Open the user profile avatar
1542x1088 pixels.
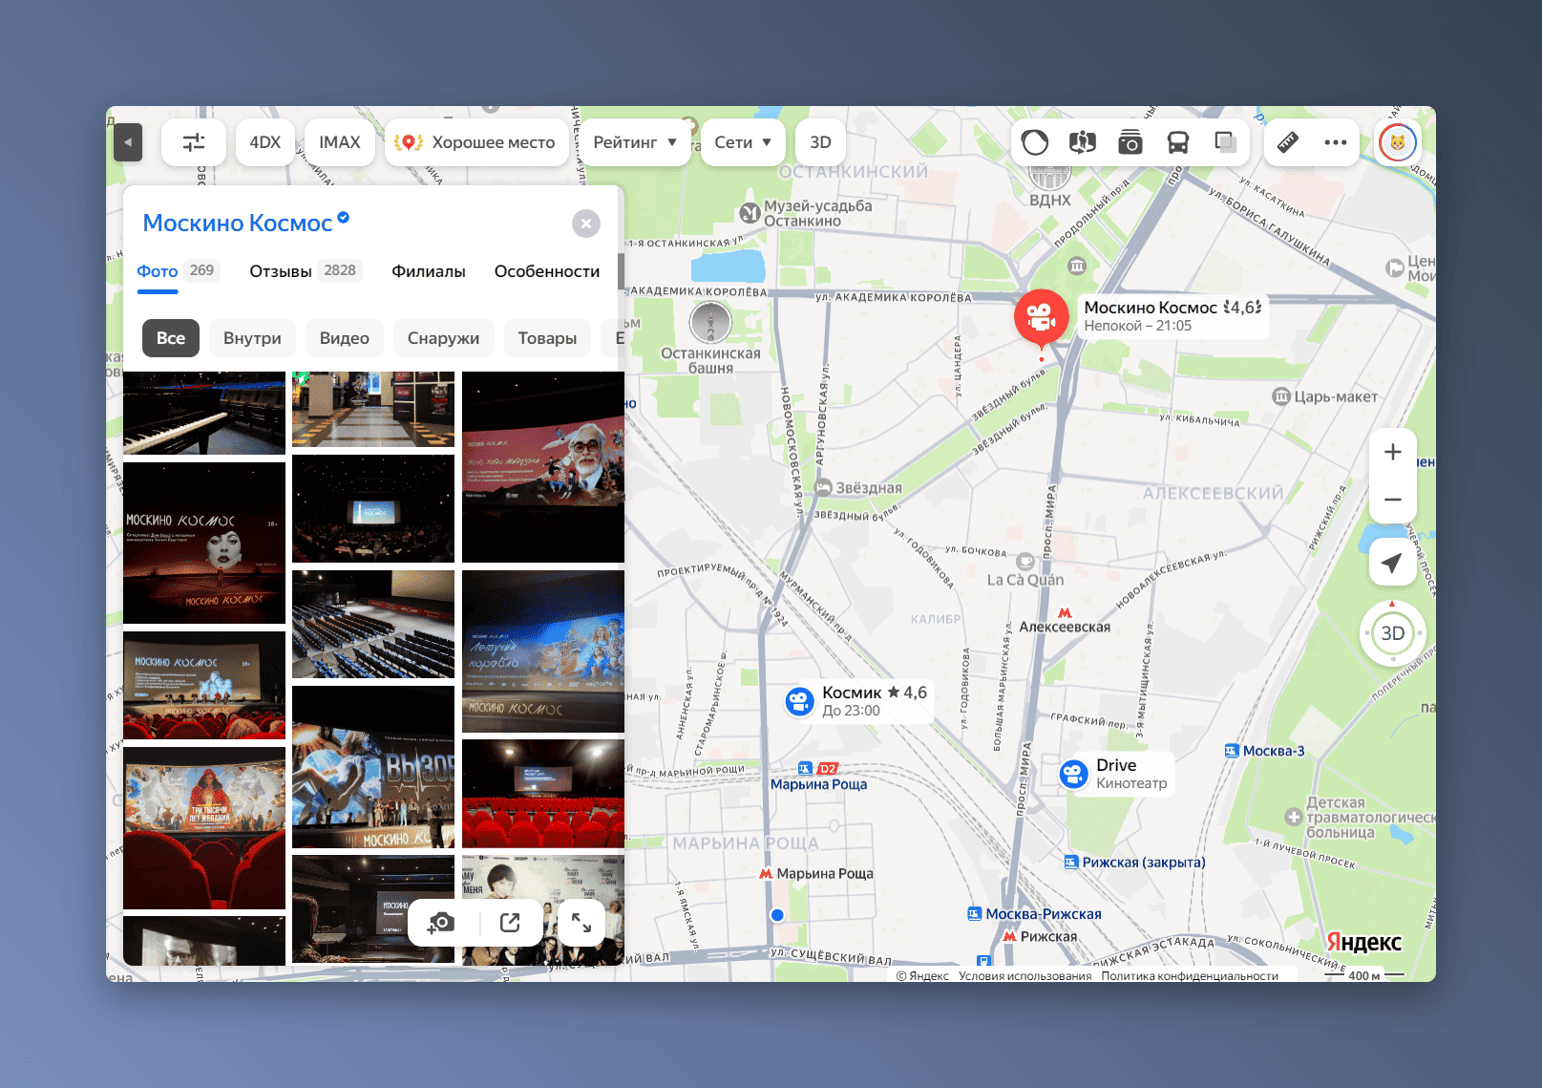[x=1398, y=143]
